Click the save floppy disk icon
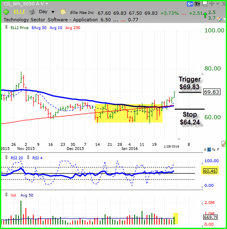This screenshot has width=227, height=229. click(x=205, y=4)
